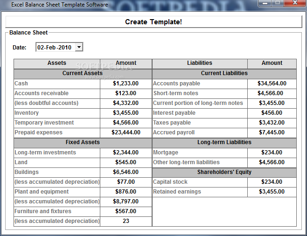Edit the Retained earnings amount field
Image resolution: width=307 pixels, height=236 pixels.
(272, 192)
